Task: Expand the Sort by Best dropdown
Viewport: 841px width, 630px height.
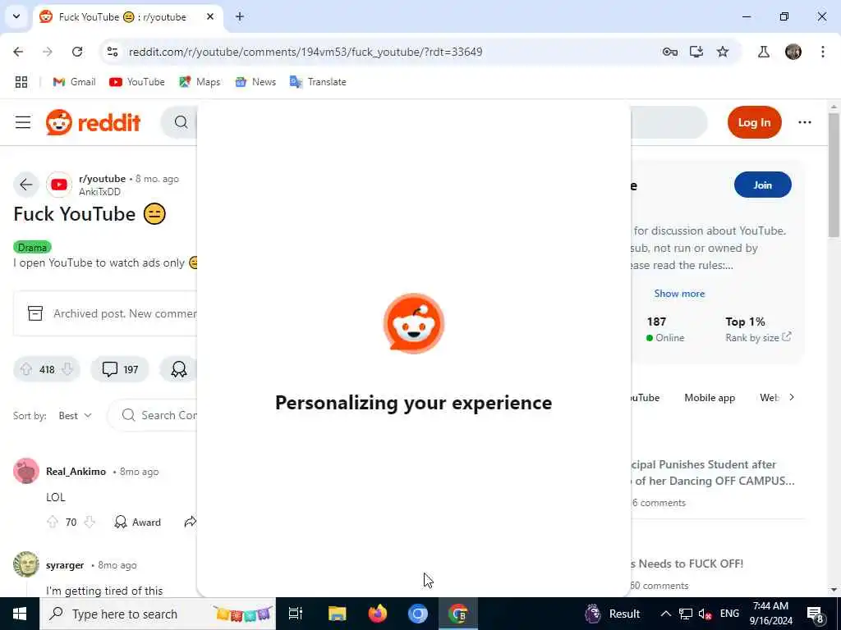Action: click(75, 416)
